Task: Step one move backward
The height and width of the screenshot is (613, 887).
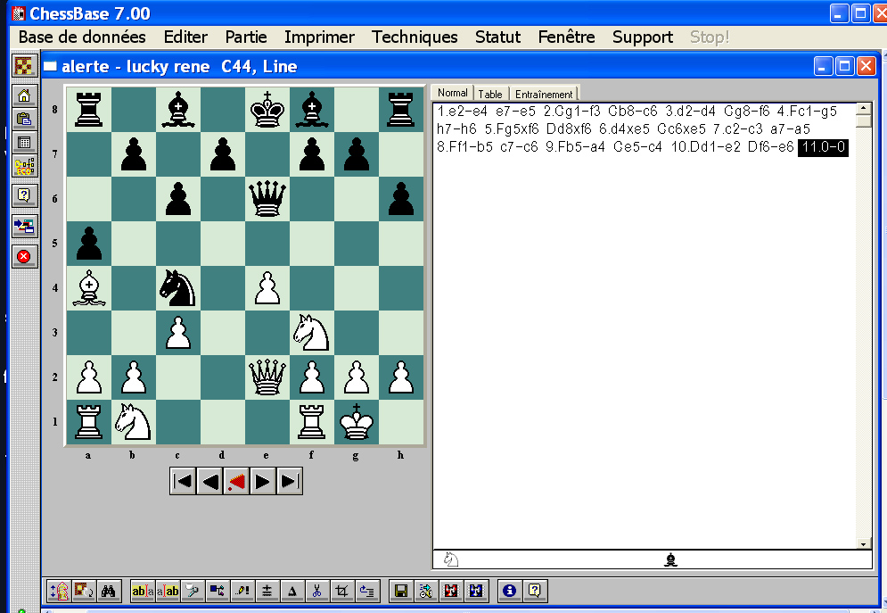Action: pyautogui.click(x=209, y=481)
